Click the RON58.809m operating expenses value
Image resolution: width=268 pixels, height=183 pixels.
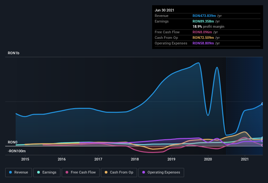[x=203, y=43]
